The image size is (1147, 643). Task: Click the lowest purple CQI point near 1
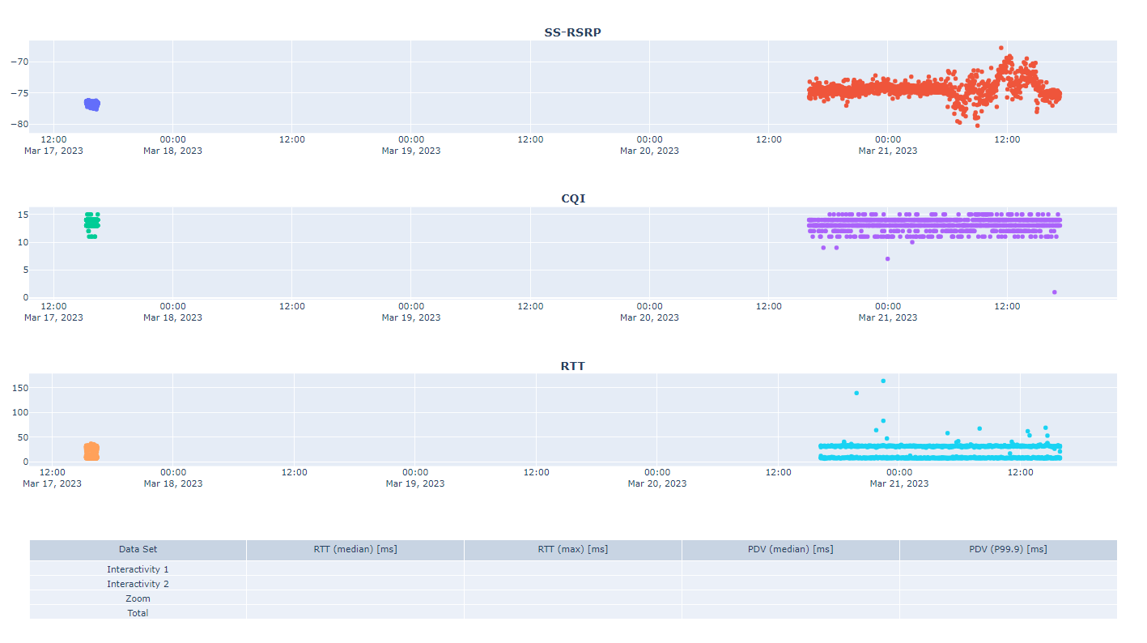click(1055, 292)
